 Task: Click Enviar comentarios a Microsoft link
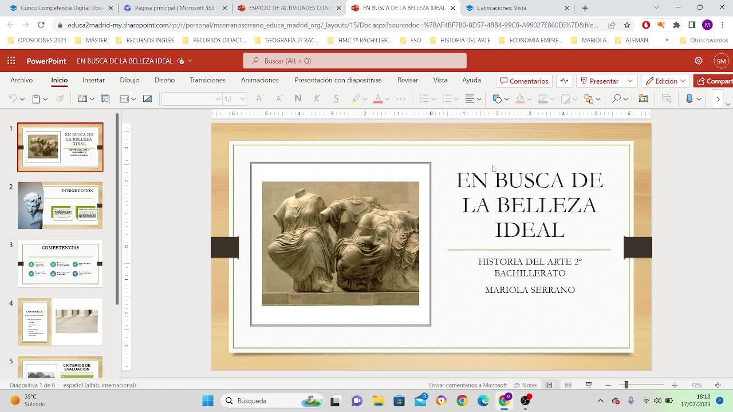point(467,385)
